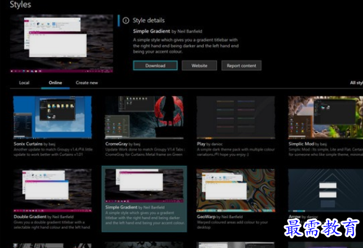Open the large Simple Gradient preview image

(x=62, y=43)
